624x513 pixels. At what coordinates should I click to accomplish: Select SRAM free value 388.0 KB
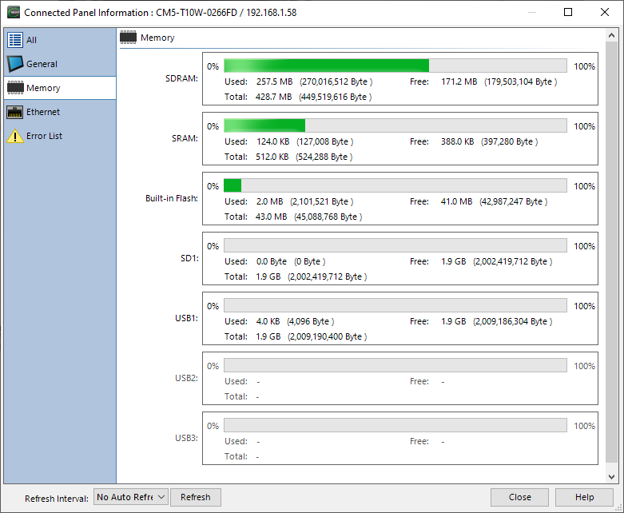(x=457, y=141)
